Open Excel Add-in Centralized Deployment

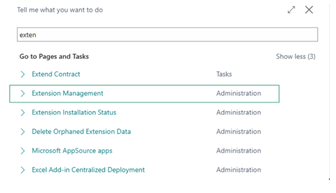pyautogui.click(x=88, y=170)
